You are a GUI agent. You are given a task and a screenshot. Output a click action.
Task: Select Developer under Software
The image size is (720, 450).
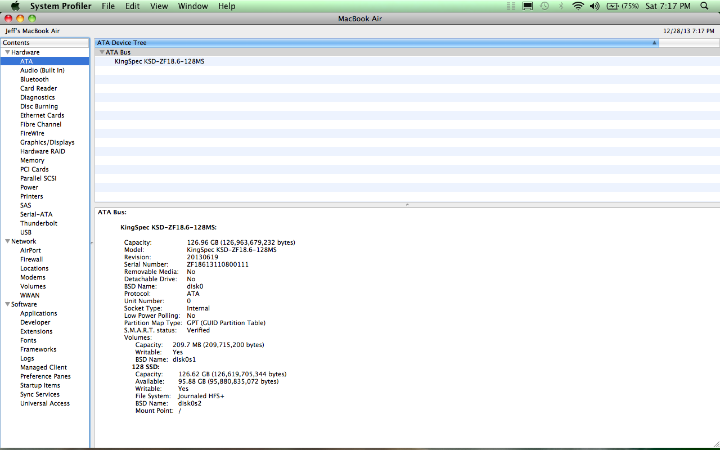pos(35,322)
